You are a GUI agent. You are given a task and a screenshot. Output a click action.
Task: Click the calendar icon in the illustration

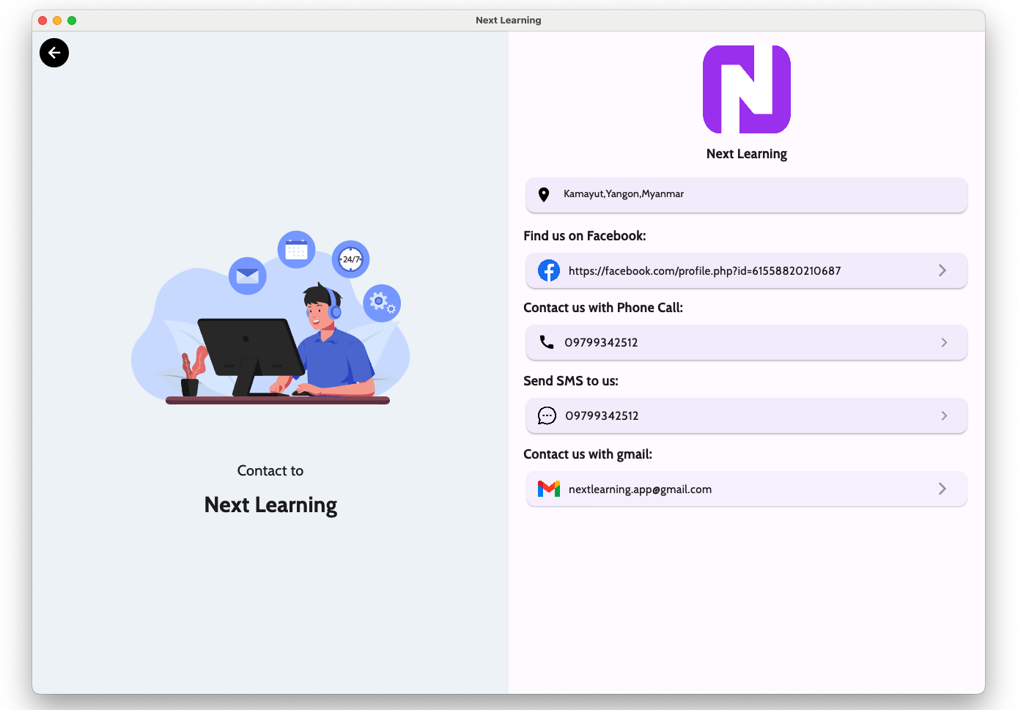[x=296, y=251]
